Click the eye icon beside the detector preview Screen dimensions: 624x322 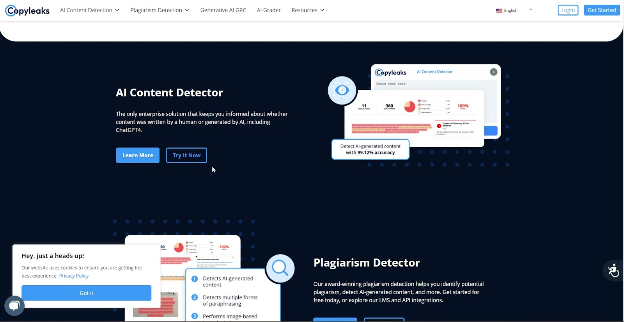pos(342,91)
